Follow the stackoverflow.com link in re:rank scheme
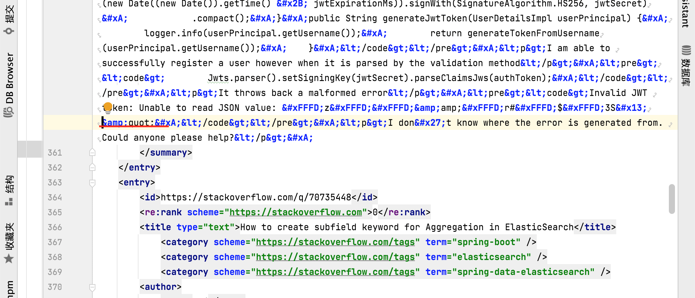The width and height of the screenshot is (695, 298). [296, 212]
